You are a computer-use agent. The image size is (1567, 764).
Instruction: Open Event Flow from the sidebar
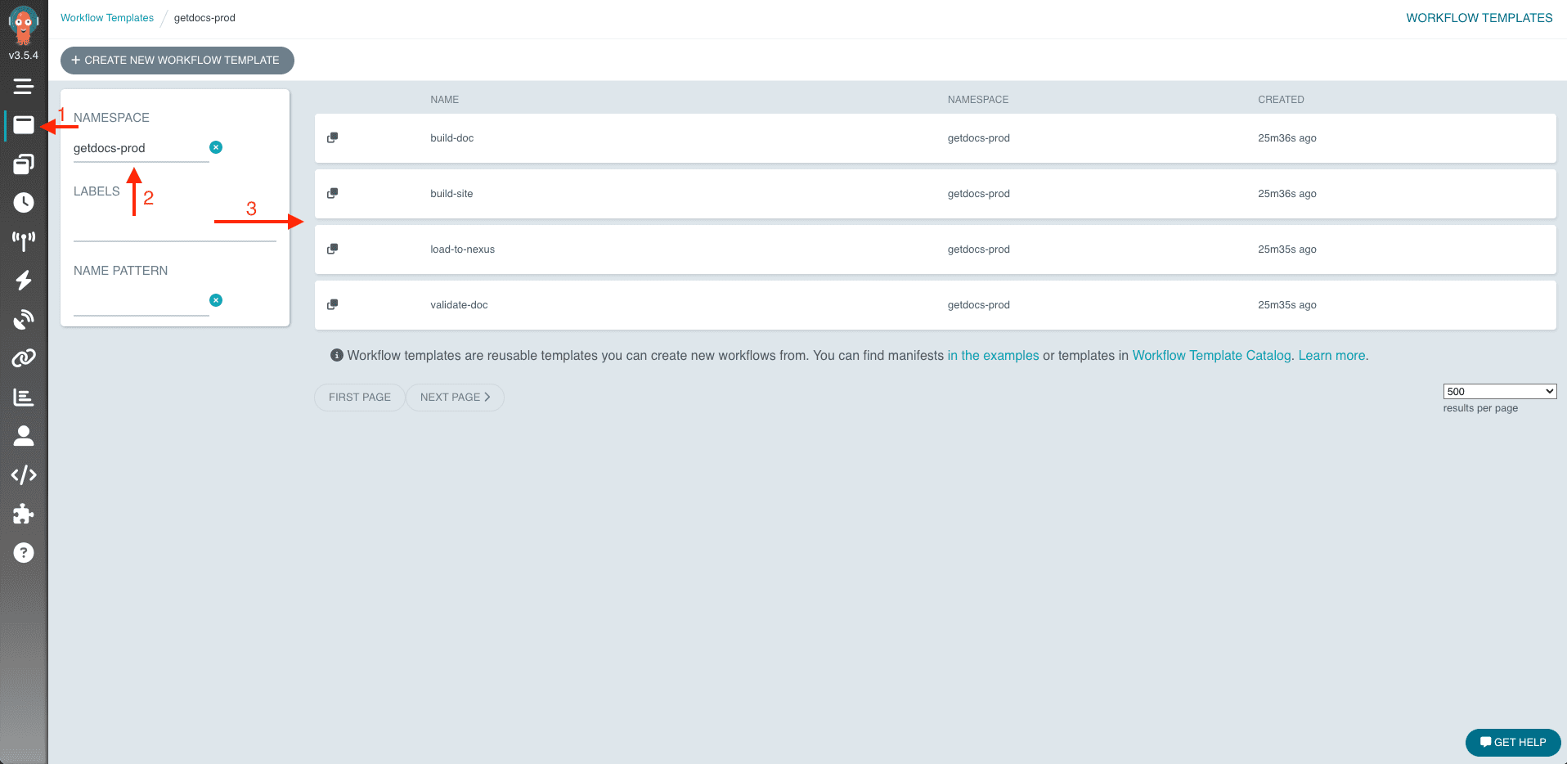click(24, 241)
